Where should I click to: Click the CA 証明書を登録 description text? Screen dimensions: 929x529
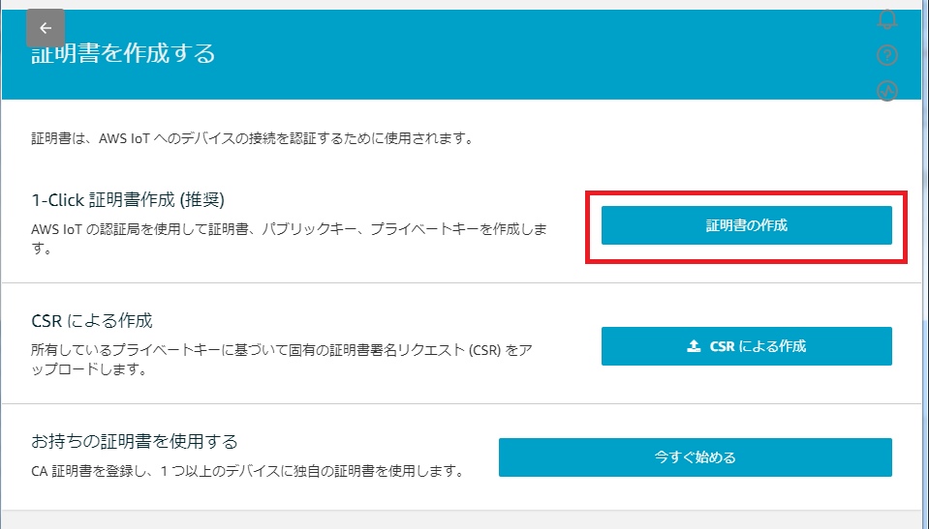[247, 472]
